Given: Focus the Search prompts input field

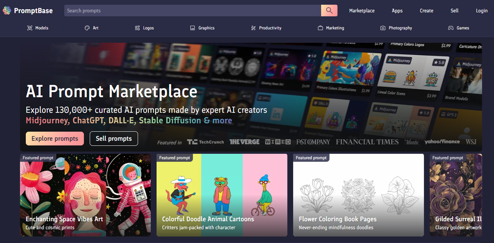Looking at the screenshot, I should pyautogui.click(x=193, y=11).
